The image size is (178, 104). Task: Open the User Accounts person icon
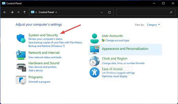coord(94,38)
